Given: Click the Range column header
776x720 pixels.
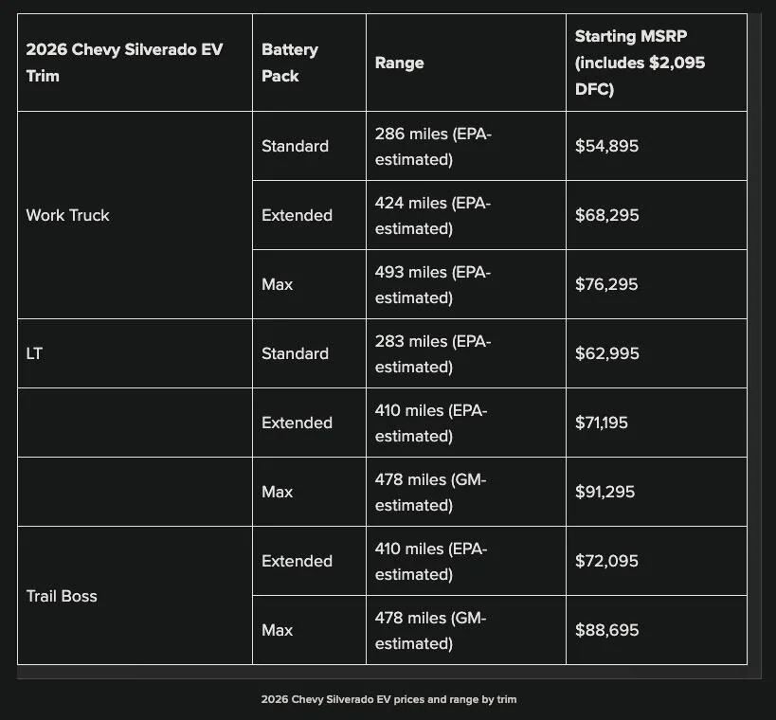Looking at the screenshot, I should [x=466, y=63].
